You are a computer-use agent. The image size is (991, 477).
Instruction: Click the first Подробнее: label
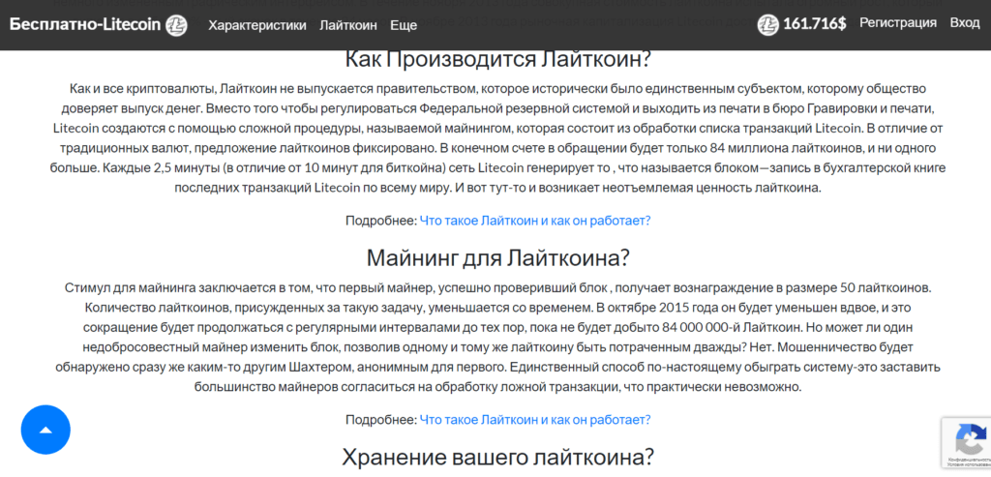(381, 221)
